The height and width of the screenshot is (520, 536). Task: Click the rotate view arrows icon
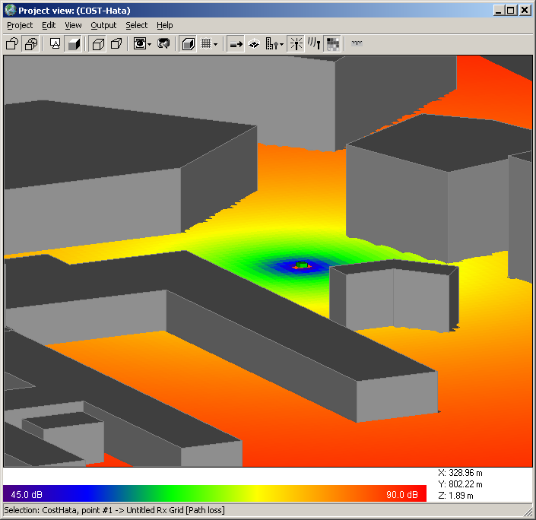tap(163, 44)
